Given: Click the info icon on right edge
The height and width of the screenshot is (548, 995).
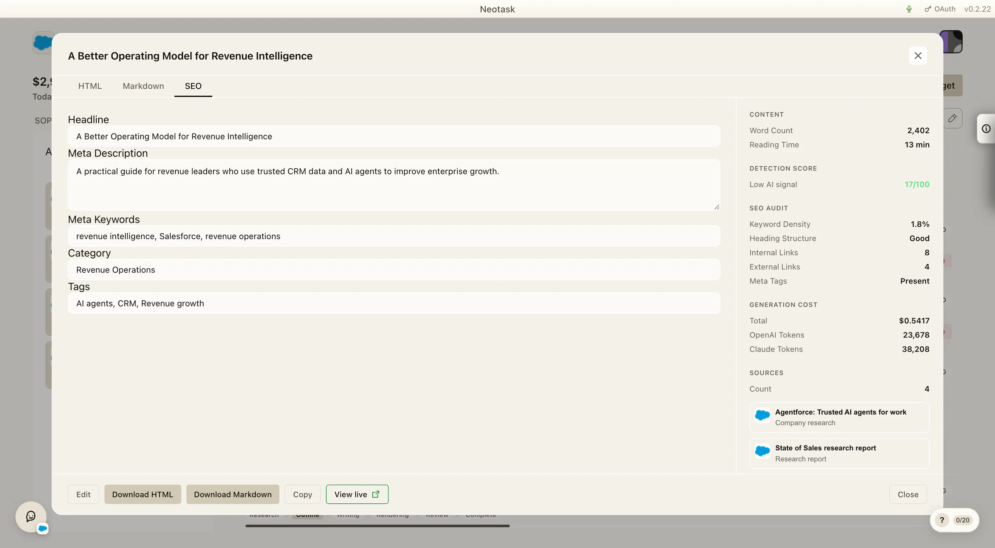Looking at the screenshot, I should tap(986, 129).
